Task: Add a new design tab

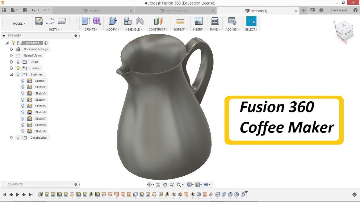Action: pos(304,11)
